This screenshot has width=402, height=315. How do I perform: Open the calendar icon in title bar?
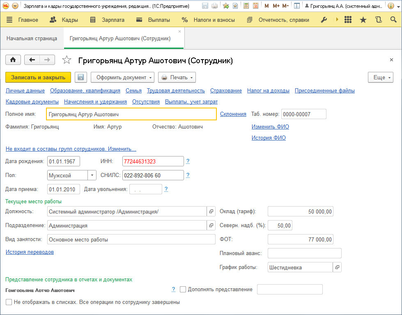pos(256,6)
